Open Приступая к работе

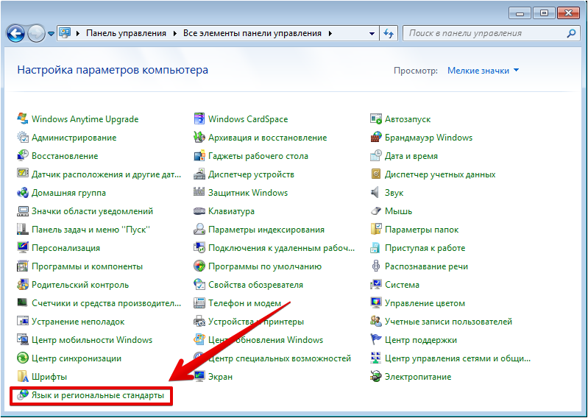pyautogui.click(x=418, y=248)
